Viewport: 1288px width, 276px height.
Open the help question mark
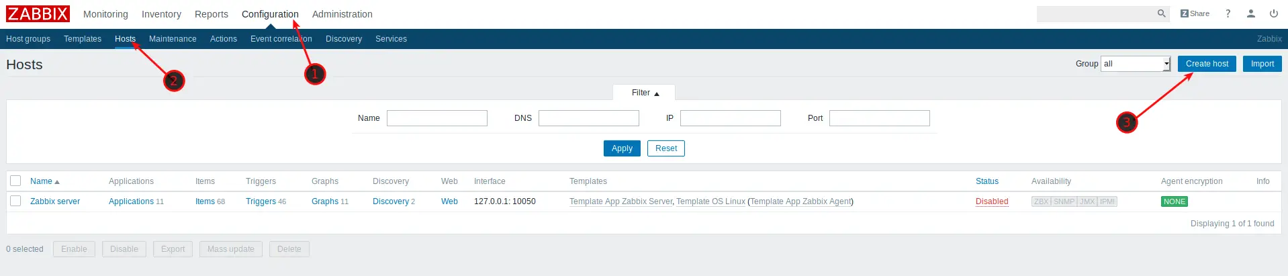(x=1228, y=13)
